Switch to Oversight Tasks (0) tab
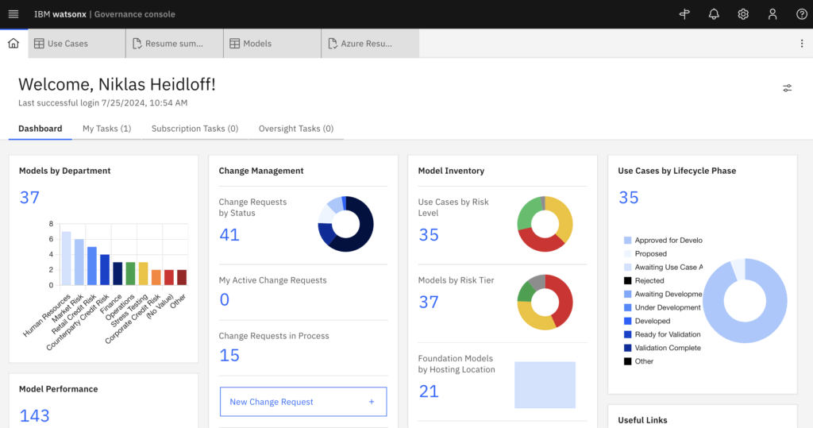This screenshot has width=813, height=428. coord(295,129)
